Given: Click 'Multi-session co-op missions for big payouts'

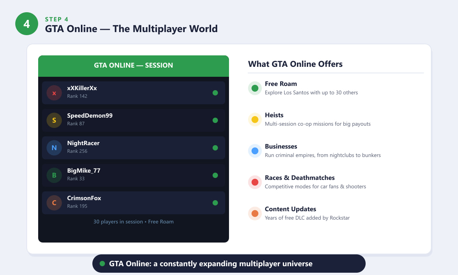Looking at the screenshot, I should tap(318, 124).
